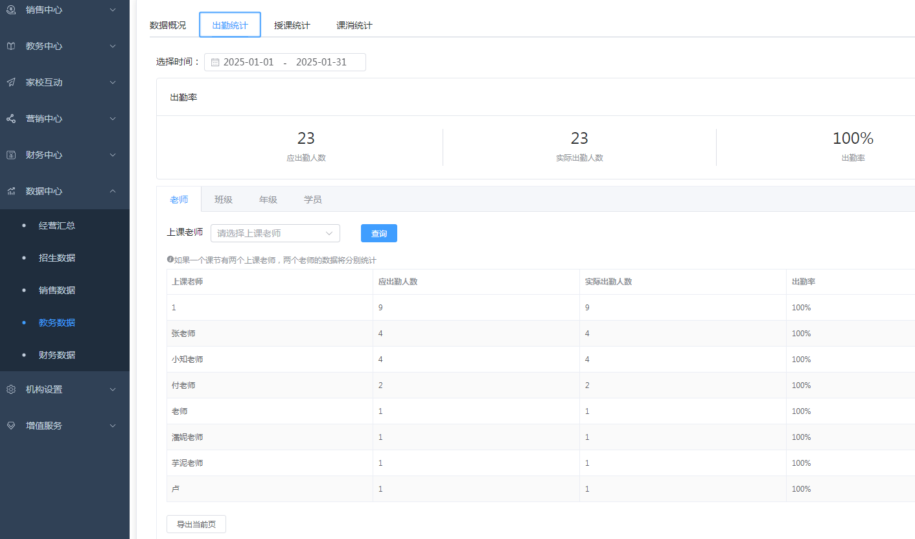Click the 卢 table row name
The height and width of the screenshot is (539, 915).
coord(176,489)
